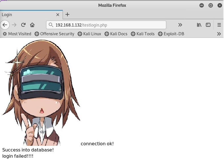Open the Firefox home page
Screen dimensions: 224x165
[x=32, y=25]
